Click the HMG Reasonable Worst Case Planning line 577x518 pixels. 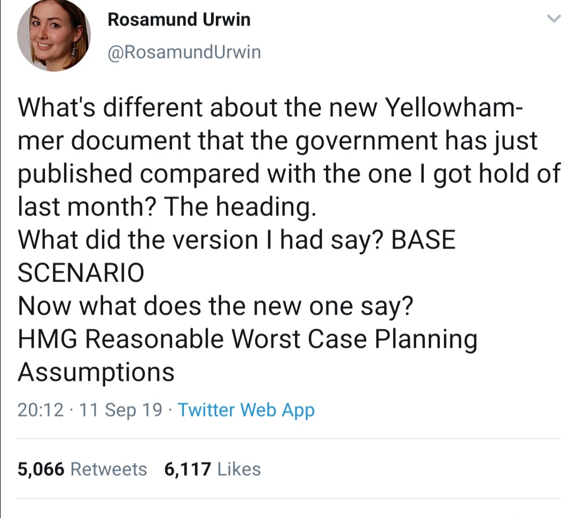point(248,339)
